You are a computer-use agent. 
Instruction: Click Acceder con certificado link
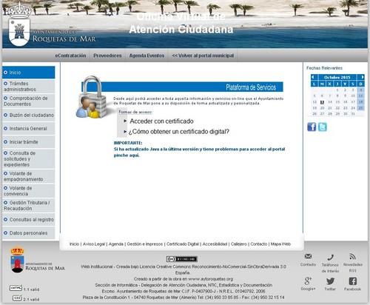pos(161,121)
